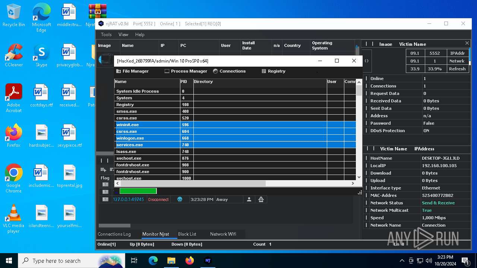Click the 127.0.0.1:49745 address entry

[128, 200]
